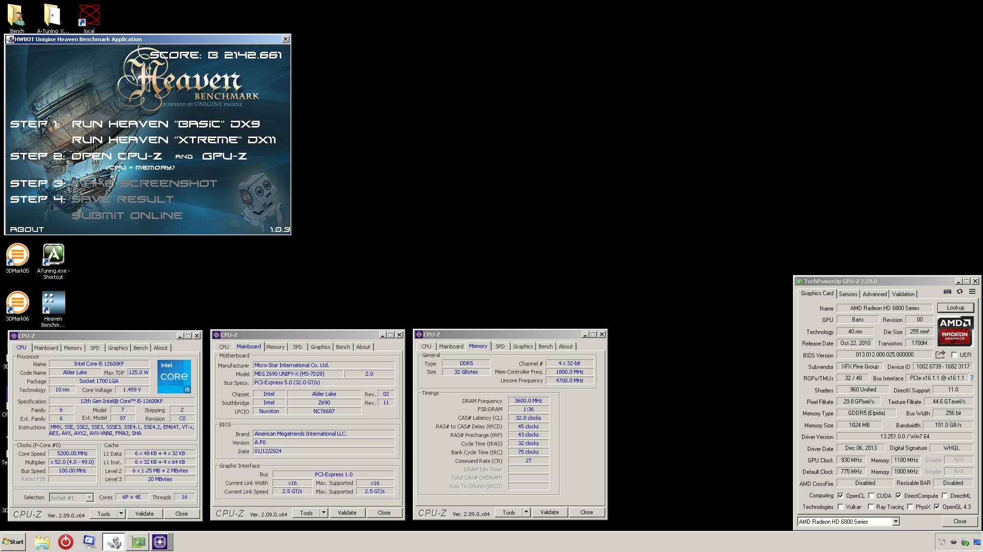Click BIOS export share icon in GPU-Z
983x552 pixels.
(940, 355)
